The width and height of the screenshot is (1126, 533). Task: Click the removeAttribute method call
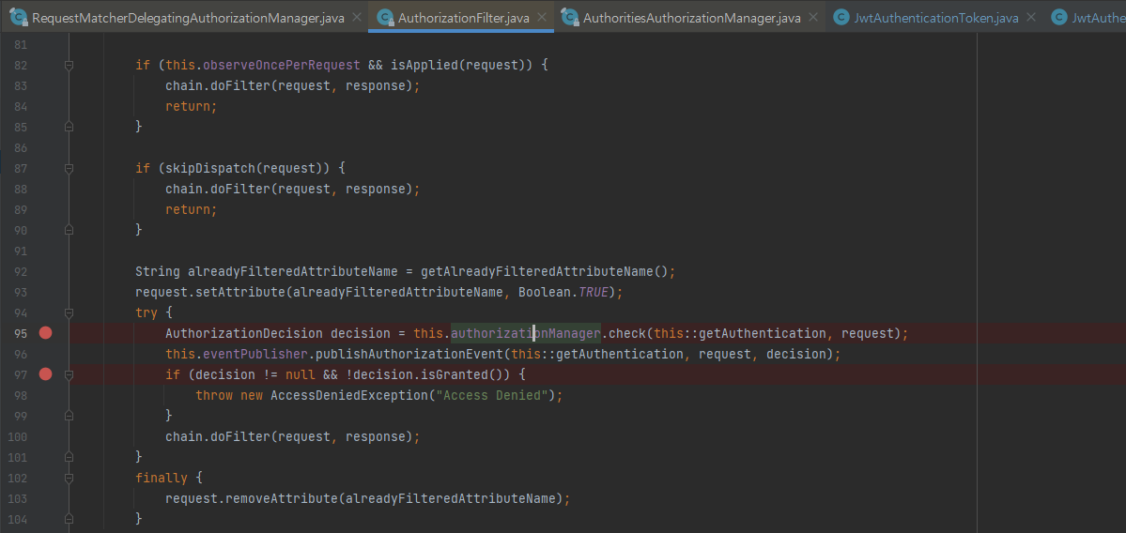pyautogui.click(x=283, y=498)
